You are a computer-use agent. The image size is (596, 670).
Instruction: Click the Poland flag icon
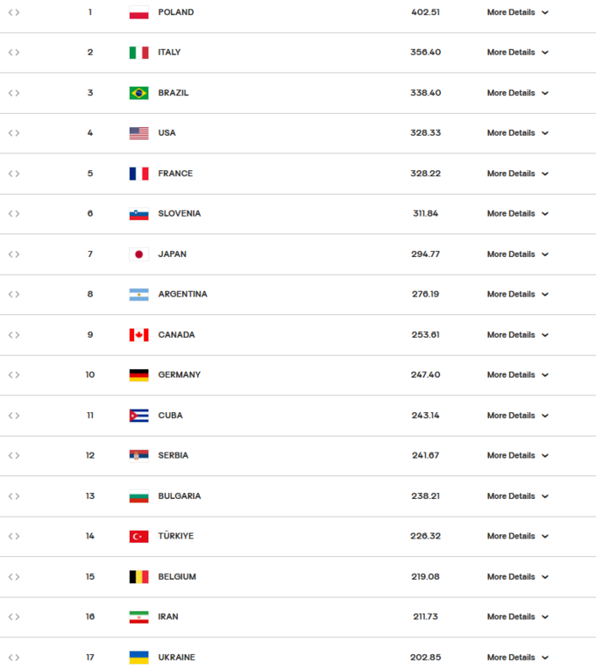(138, 12)
